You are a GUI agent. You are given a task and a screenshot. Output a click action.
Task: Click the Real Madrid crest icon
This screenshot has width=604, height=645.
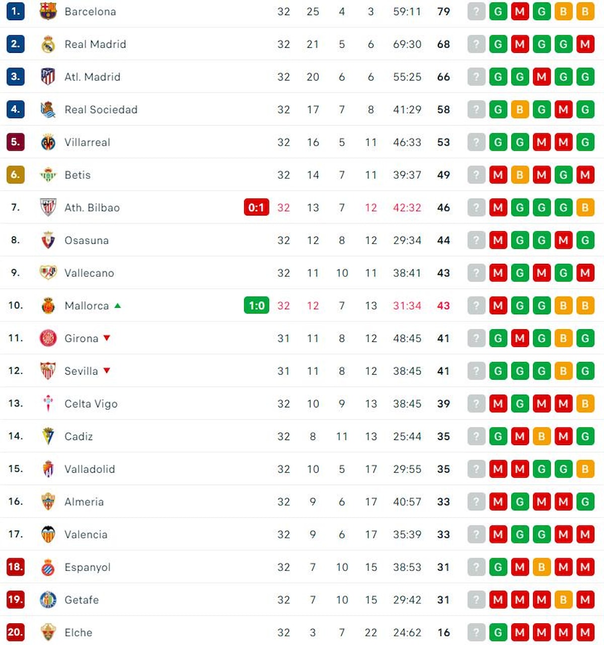48,44
